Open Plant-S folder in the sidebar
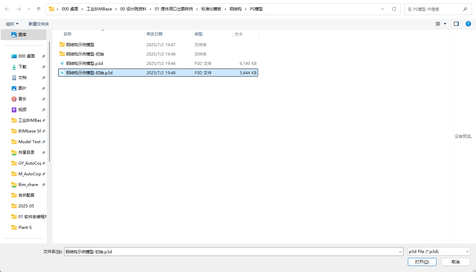The image size is (476, 272). [25, 228]
